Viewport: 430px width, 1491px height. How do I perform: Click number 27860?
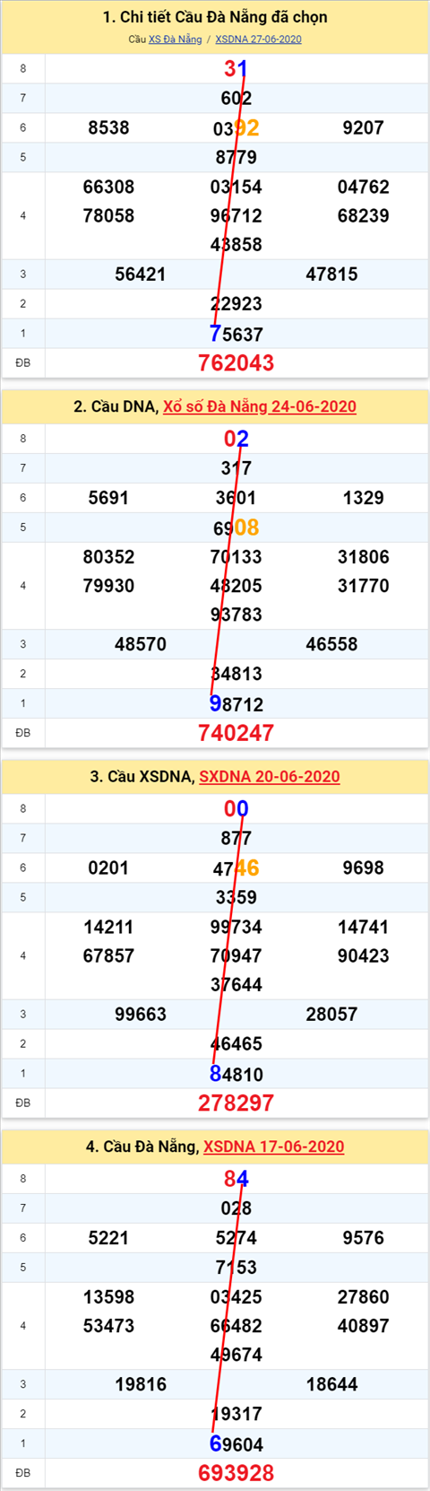(364, 1297)
